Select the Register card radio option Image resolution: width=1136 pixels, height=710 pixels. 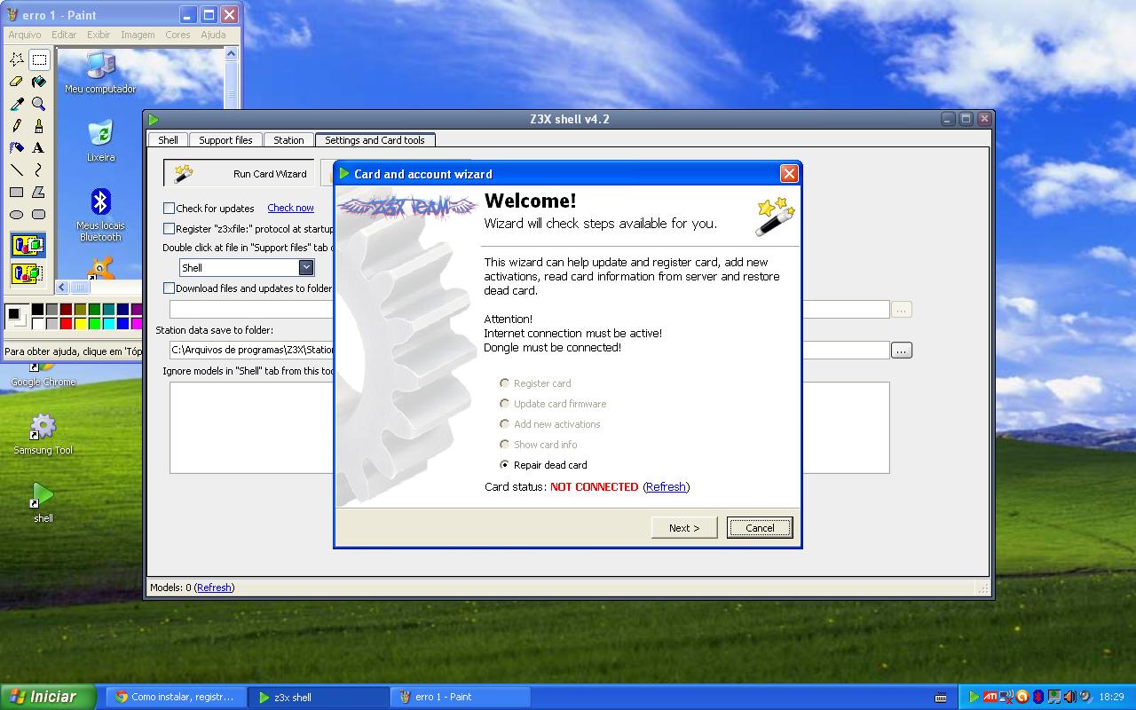[x=505, y=383]
